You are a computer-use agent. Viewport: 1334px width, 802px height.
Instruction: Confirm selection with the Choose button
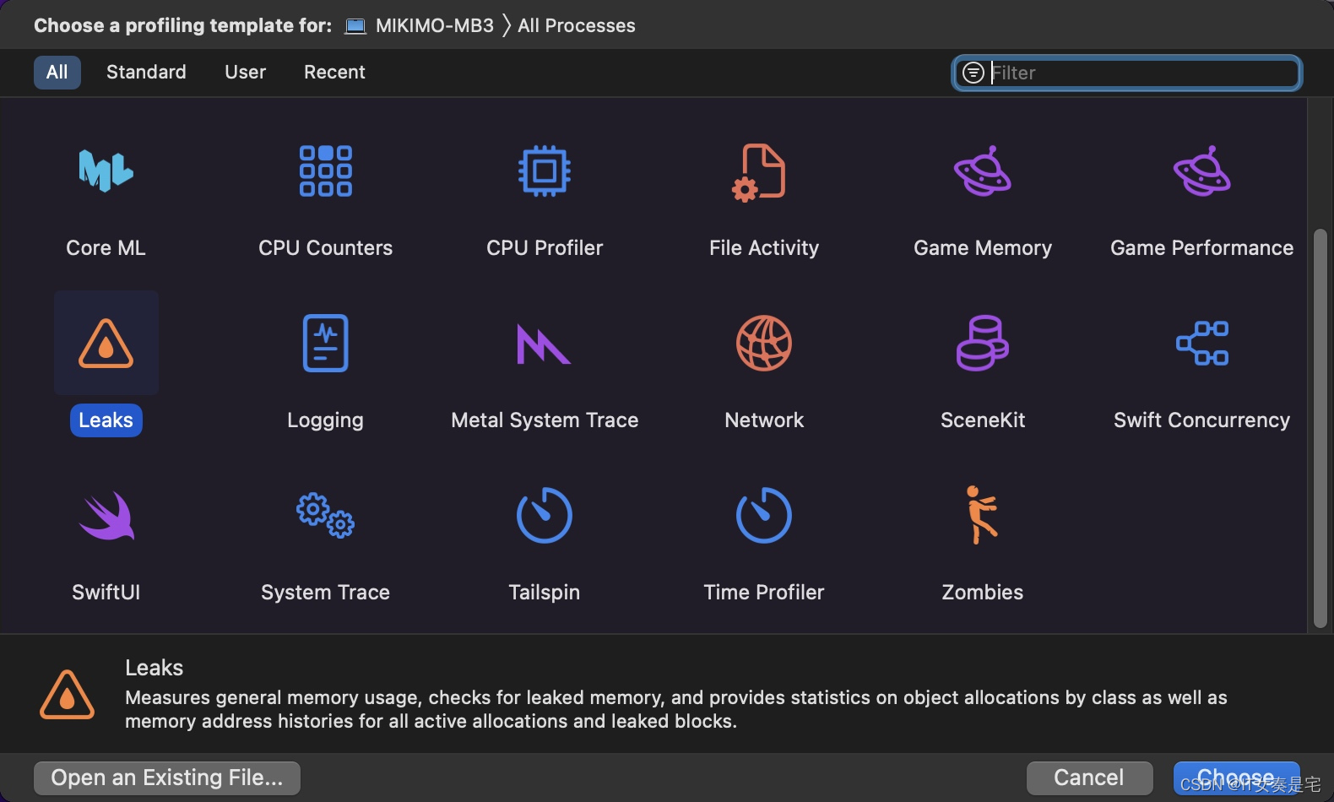click(1236, 778)
